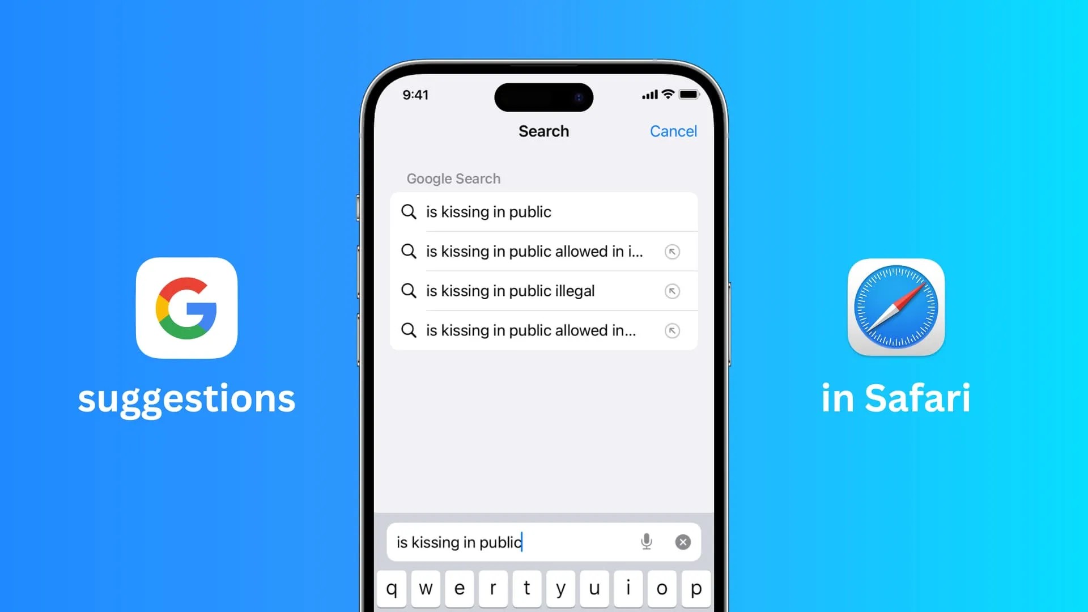The height and width of the screenshot is (612, 1088).
Task: Tap the clear text X icon
Action: point(682,542)
